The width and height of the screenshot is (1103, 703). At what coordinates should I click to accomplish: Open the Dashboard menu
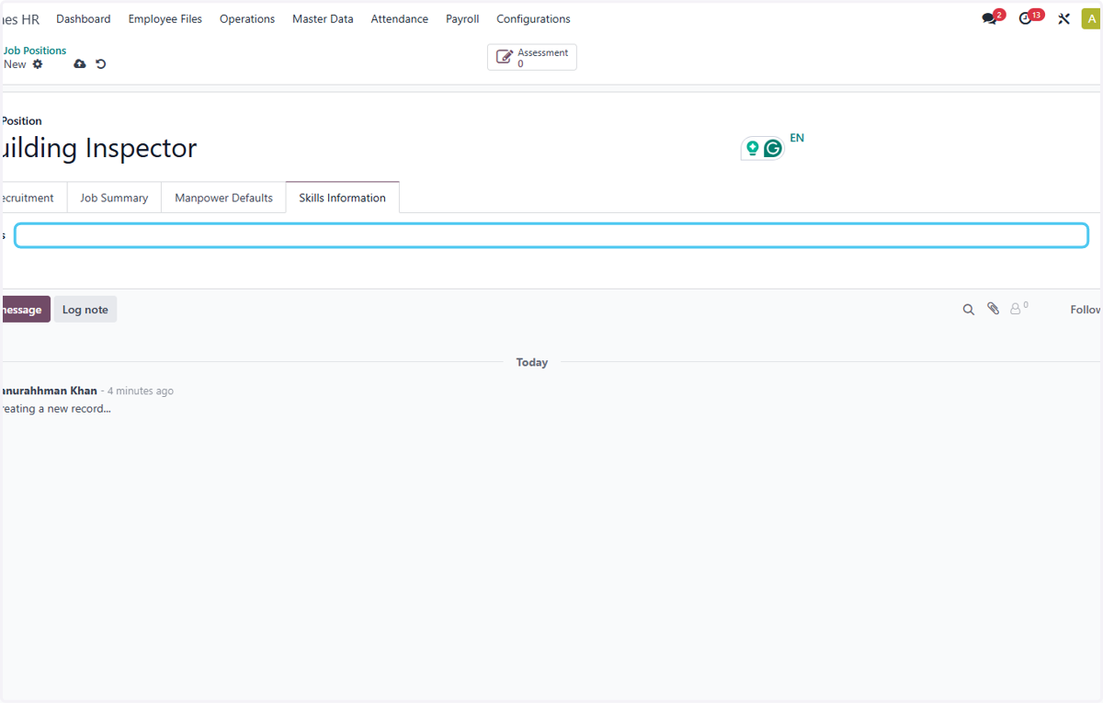[x=84, y=18]
